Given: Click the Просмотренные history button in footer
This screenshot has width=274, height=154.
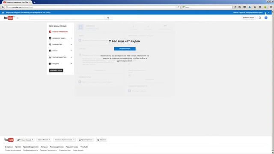Looking at the screenshot, I should [x=86, y=140].
